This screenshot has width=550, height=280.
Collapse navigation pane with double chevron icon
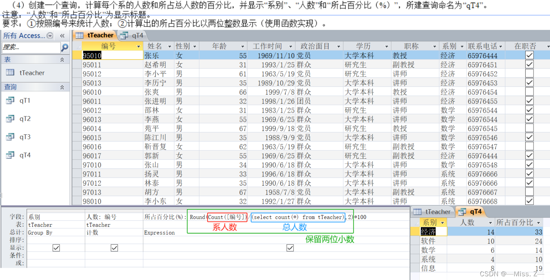coord(62,36)
